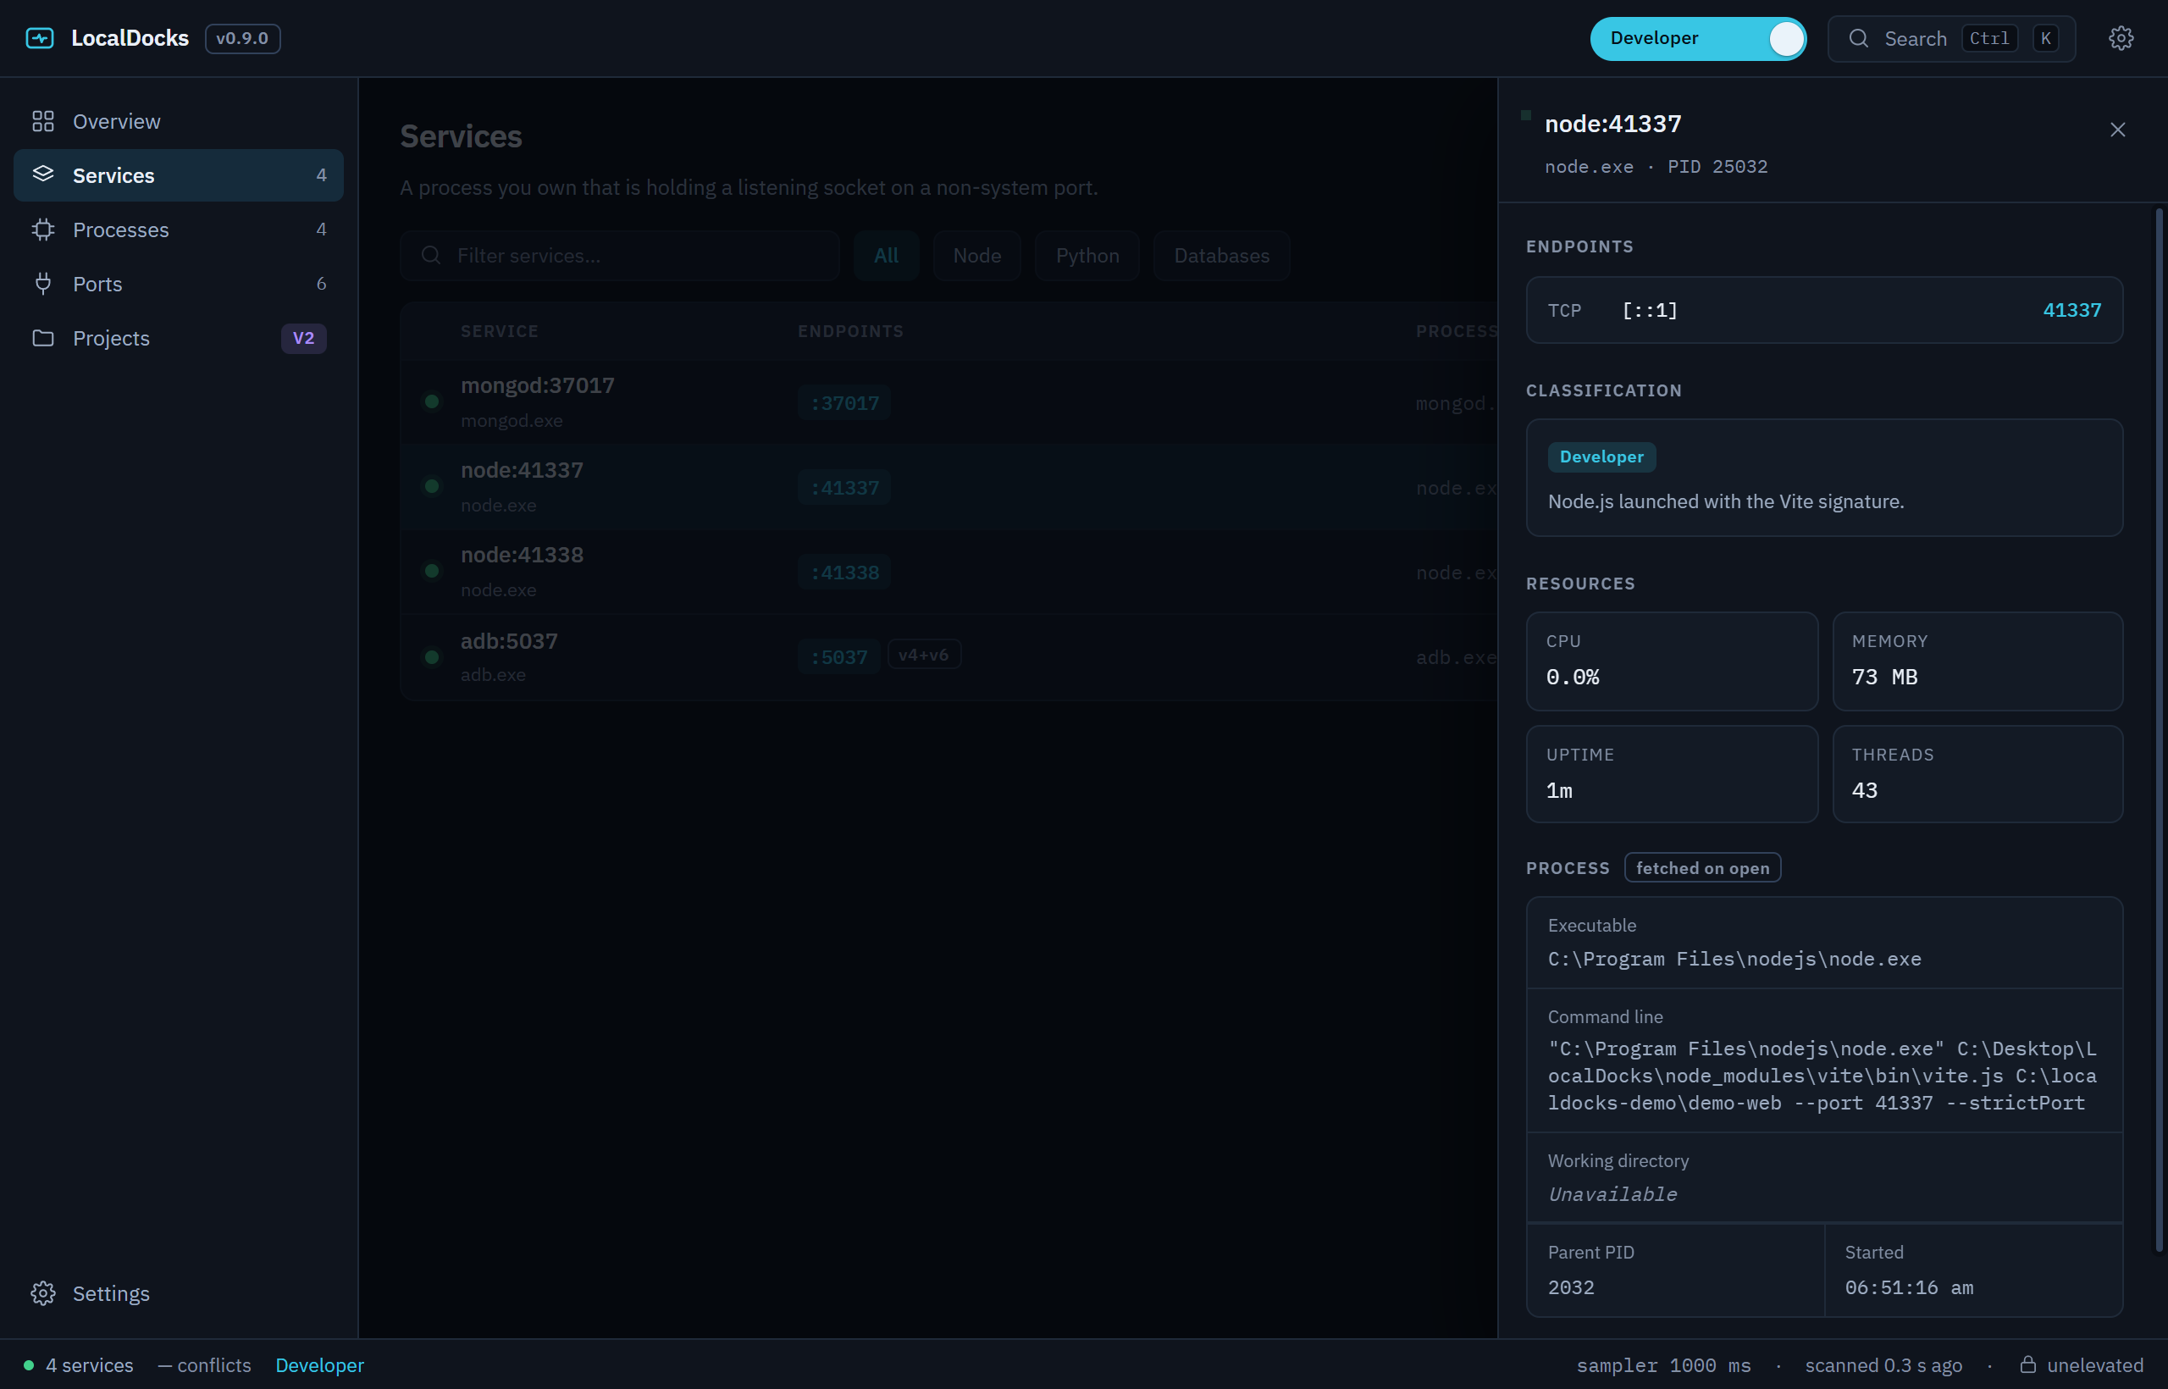The image size is (2168, 1389).
Task: Click the v0.9.0 version badge
Action: [x=242, y=38]
